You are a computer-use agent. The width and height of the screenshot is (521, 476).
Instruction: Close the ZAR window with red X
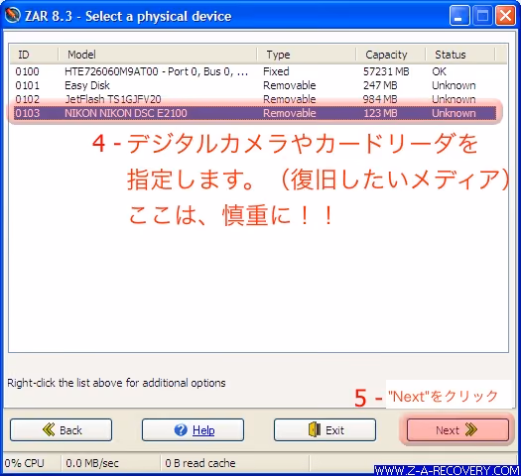click(x=505, y=16)
